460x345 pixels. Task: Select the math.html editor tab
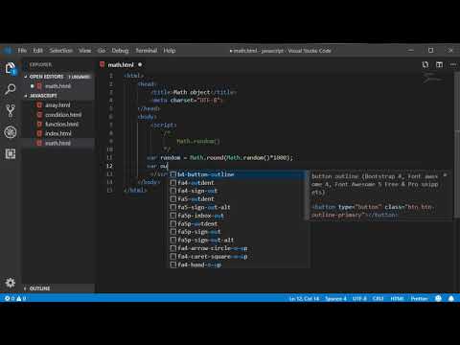pos(121,65)
